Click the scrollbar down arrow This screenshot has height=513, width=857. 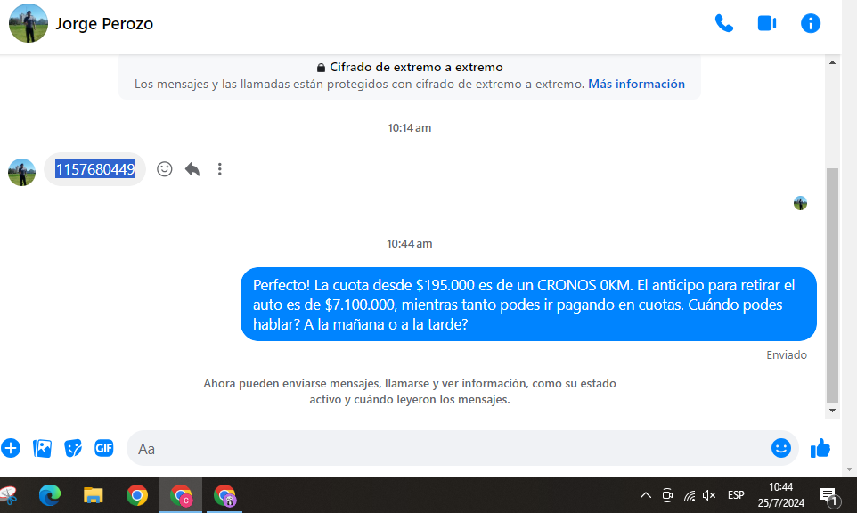[x=833, y=411]
